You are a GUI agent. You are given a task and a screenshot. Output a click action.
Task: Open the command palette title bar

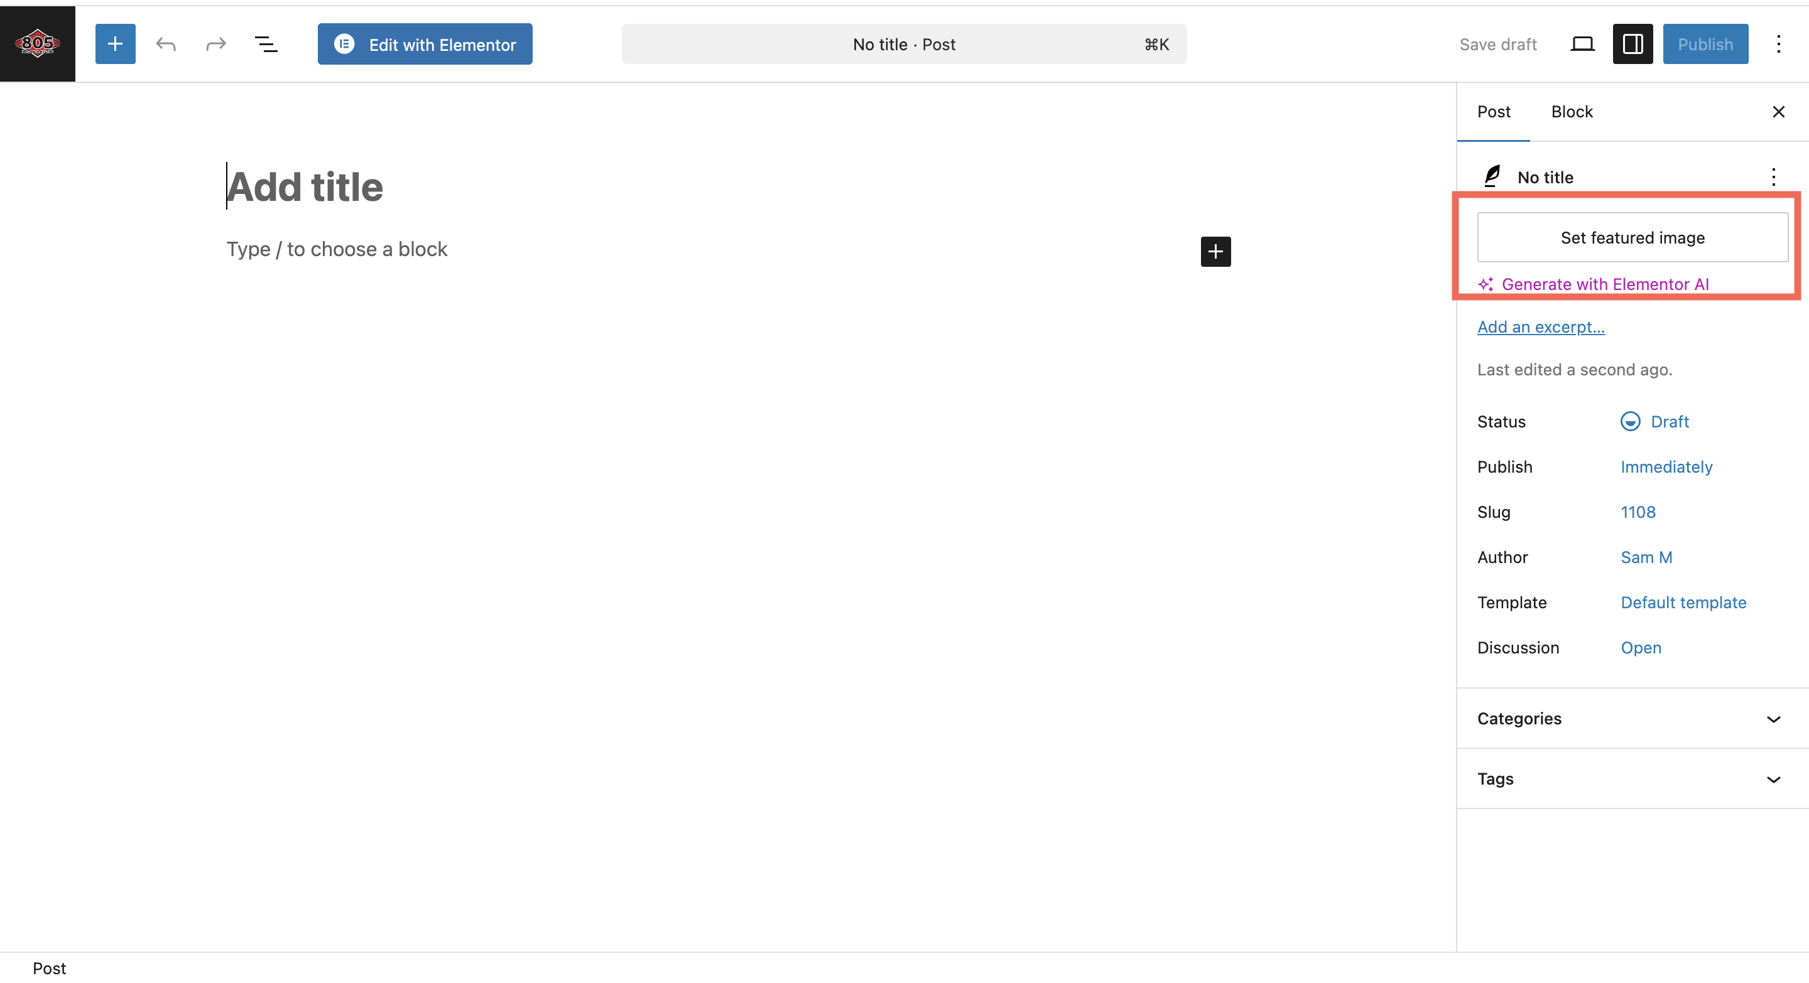[x=904, y=44]
